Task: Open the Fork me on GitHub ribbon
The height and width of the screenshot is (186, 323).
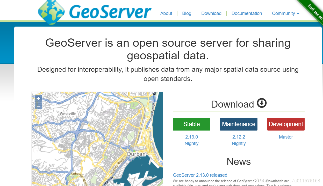Action: [x=313, y=11]
